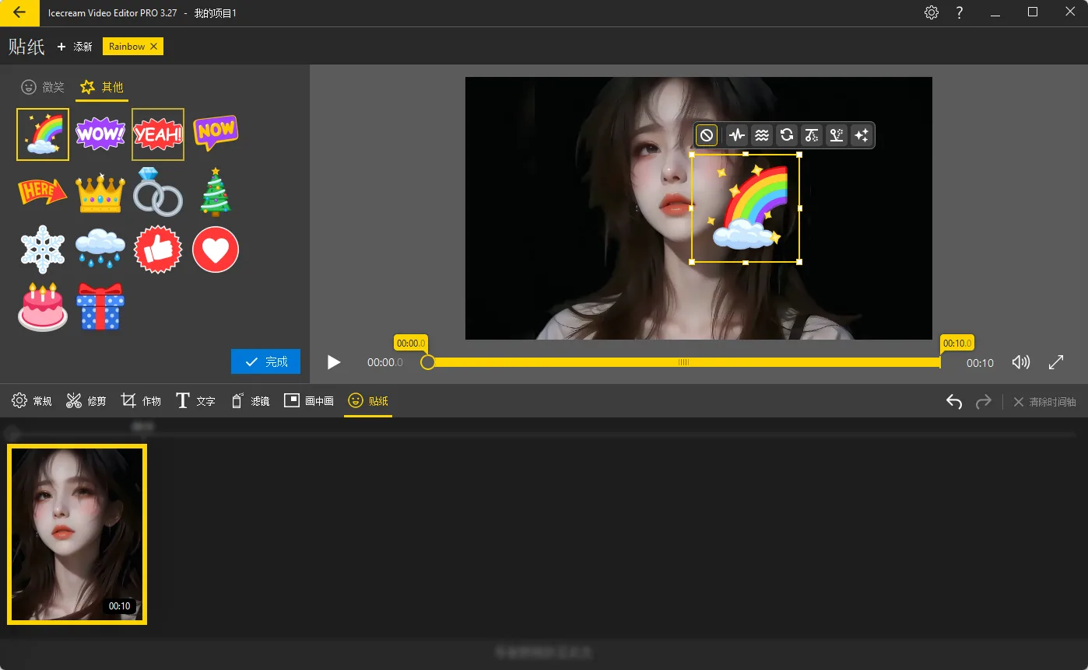Open the 文字 text tool tab
The height and width of the screenshot is (670, 1088).
point(195,401)
